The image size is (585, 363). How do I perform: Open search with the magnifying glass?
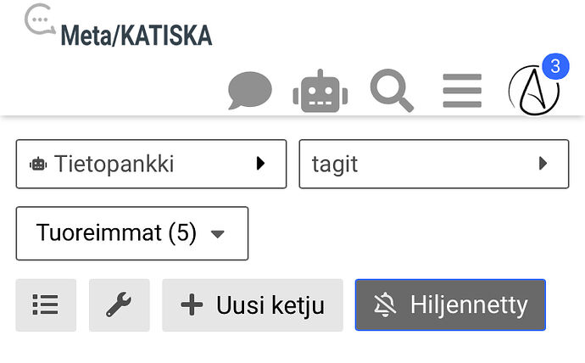(392, 90)
